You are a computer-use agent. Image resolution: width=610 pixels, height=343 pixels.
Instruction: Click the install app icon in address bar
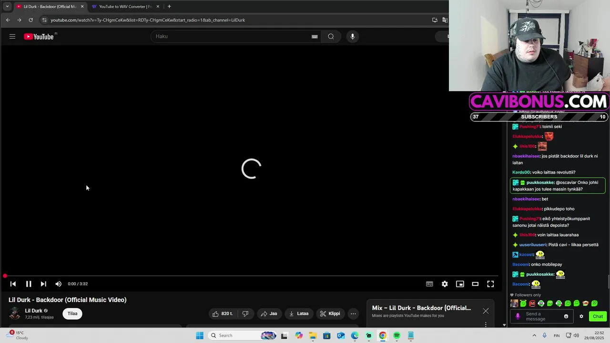[x=435, y=20]
